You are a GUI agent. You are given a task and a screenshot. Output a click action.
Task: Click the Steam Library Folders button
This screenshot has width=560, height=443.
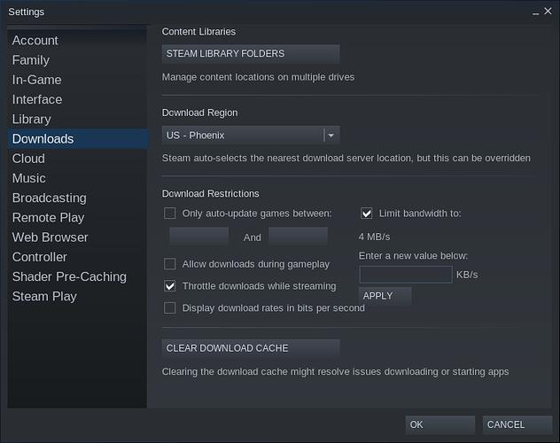point(251,53)
